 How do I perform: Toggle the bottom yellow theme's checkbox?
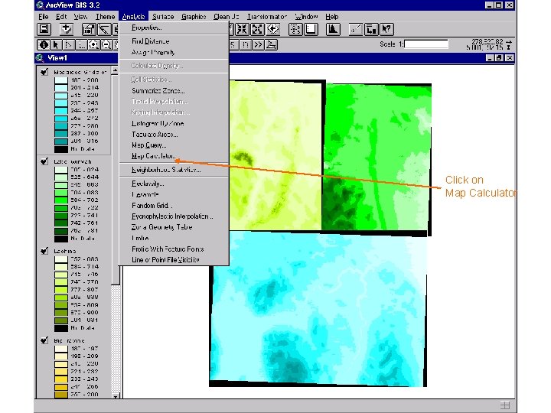click(x=45, y=340)
